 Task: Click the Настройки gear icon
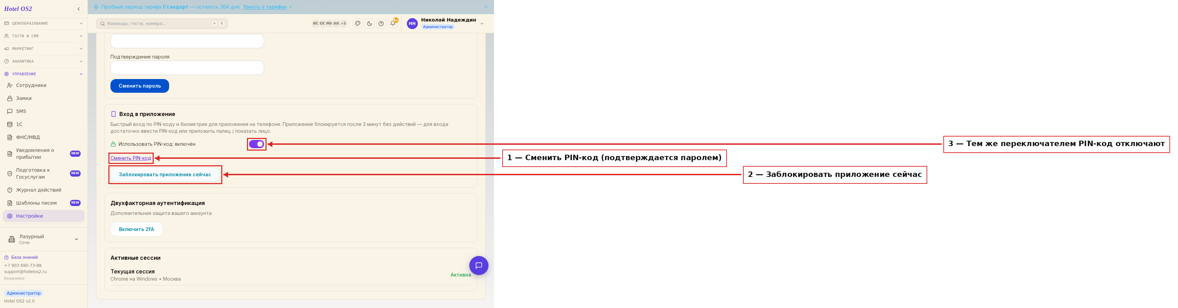[10, 216]
